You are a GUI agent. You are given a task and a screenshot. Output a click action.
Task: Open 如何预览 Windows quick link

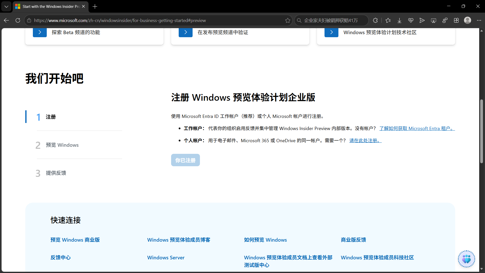coord(265,240)
